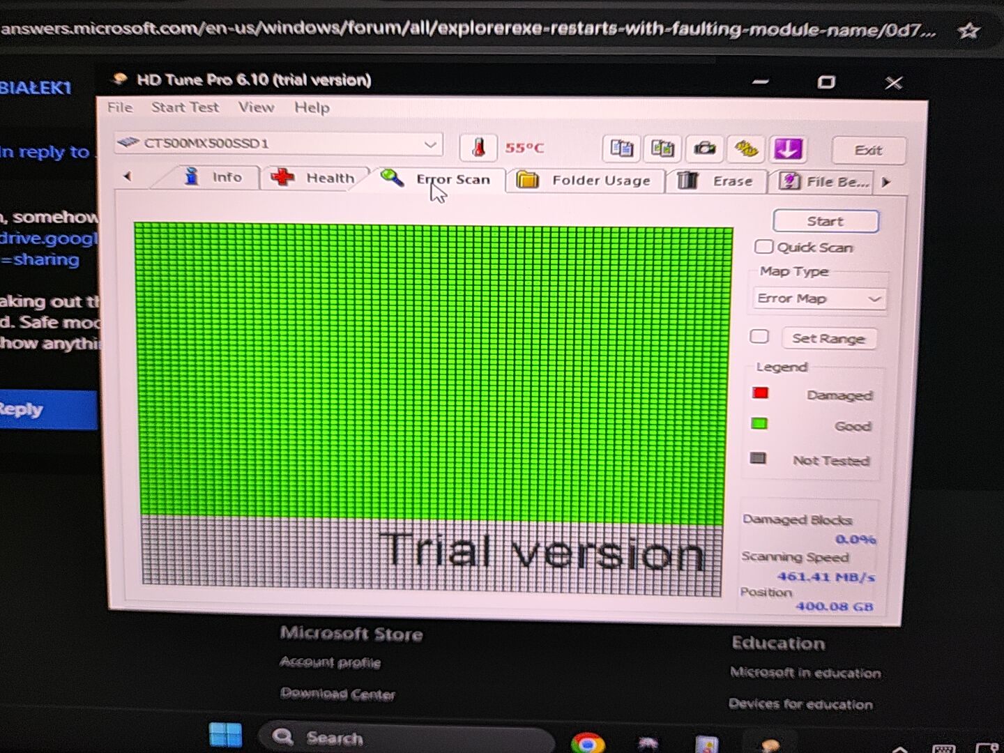Open the Download Center link
Viewport: 1004px width, 753px height.
click(338, 694)
